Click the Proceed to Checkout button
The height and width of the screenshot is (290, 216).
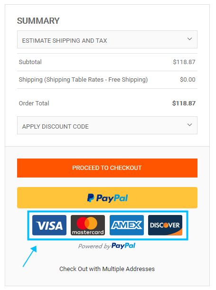click(107, 168)
